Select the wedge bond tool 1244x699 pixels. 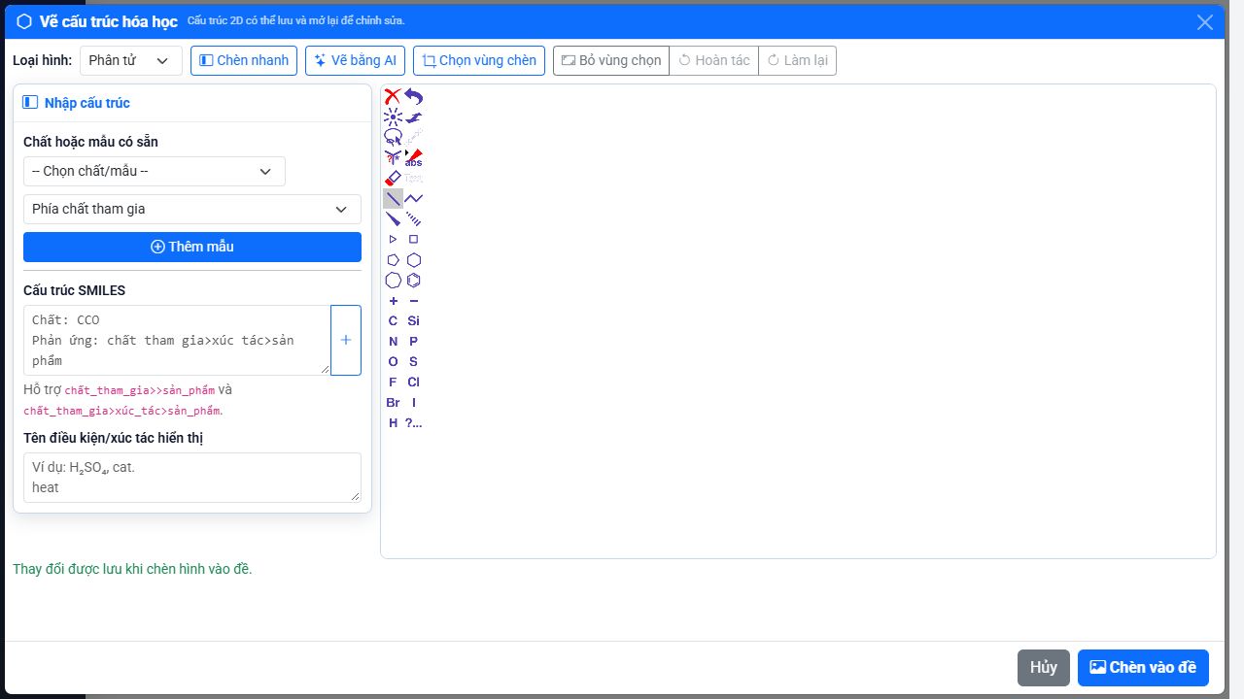click(393, 219)
